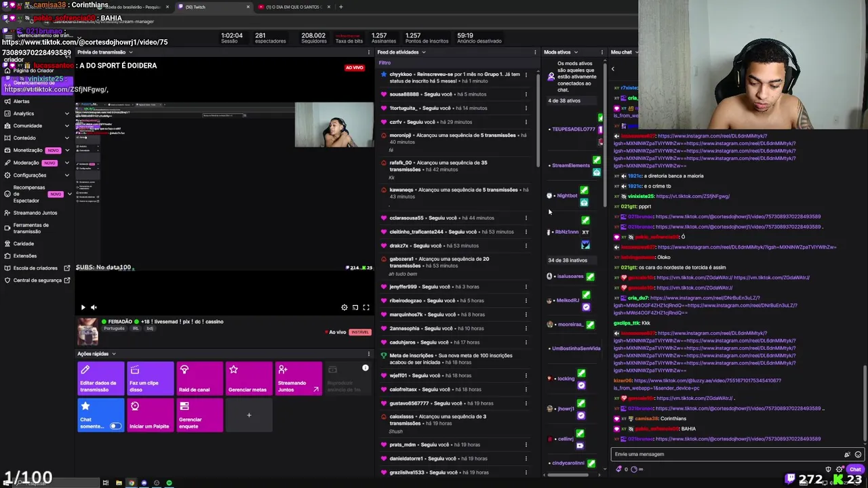This screenshot has height=488, width=868.
Task: Open File Explorer from the taskbar
Action: click(x=118, y=483)
